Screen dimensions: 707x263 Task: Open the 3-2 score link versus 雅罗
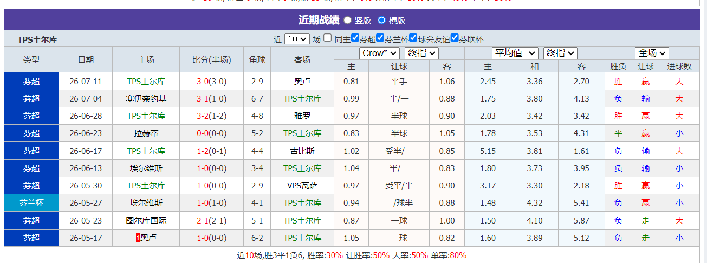(202, 116)
